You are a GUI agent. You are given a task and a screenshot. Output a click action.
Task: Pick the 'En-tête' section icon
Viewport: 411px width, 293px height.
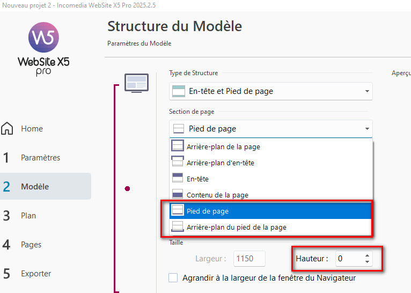pyautogui.click(x=178, y=178)
